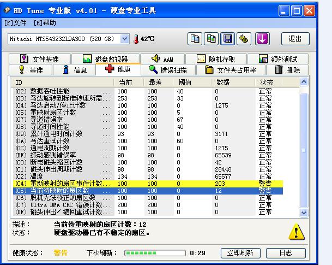Click the list scrollbar down arrow
This screenshot has height=265, width=332.
[x=304, y=212]
